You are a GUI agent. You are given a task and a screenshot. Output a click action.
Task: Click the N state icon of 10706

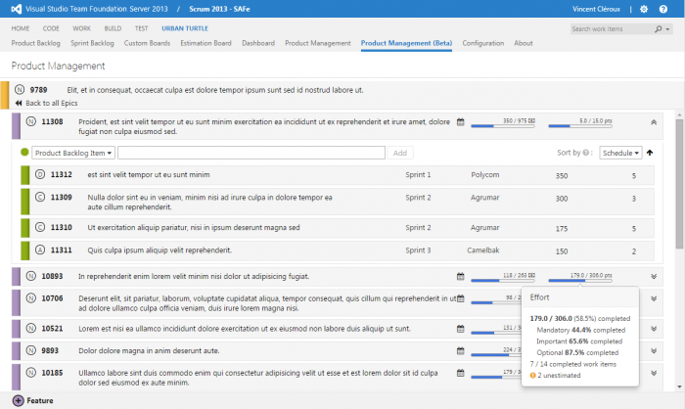pos(31,298)
